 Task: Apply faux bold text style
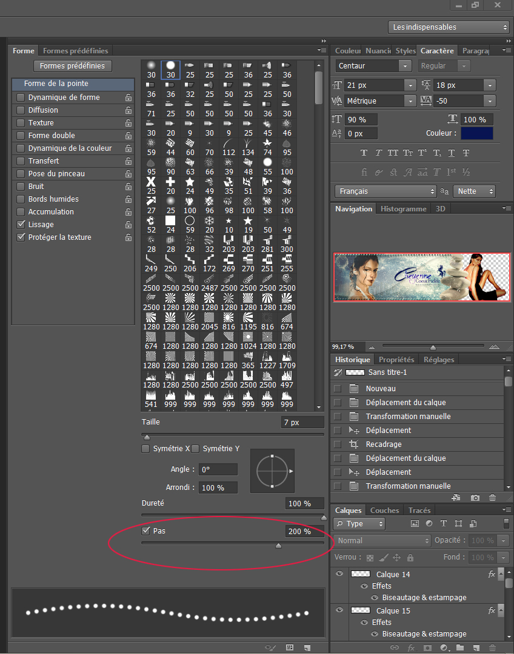tap(364, 153)
